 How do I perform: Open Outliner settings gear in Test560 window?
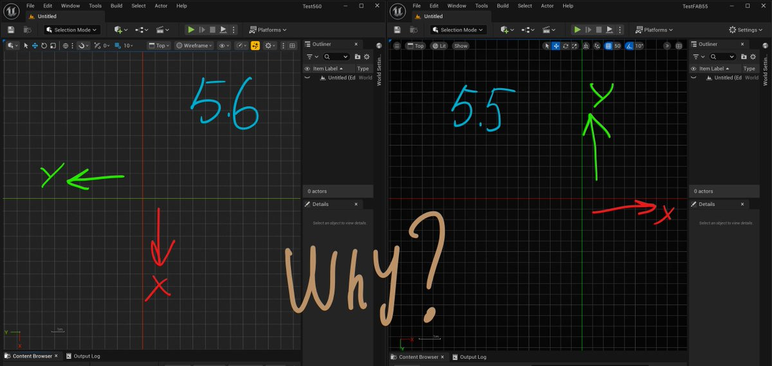point(367,57)
